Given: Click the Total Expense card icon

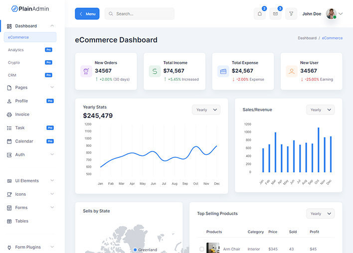Looking at the screenshot, I should tap(223, 71).
